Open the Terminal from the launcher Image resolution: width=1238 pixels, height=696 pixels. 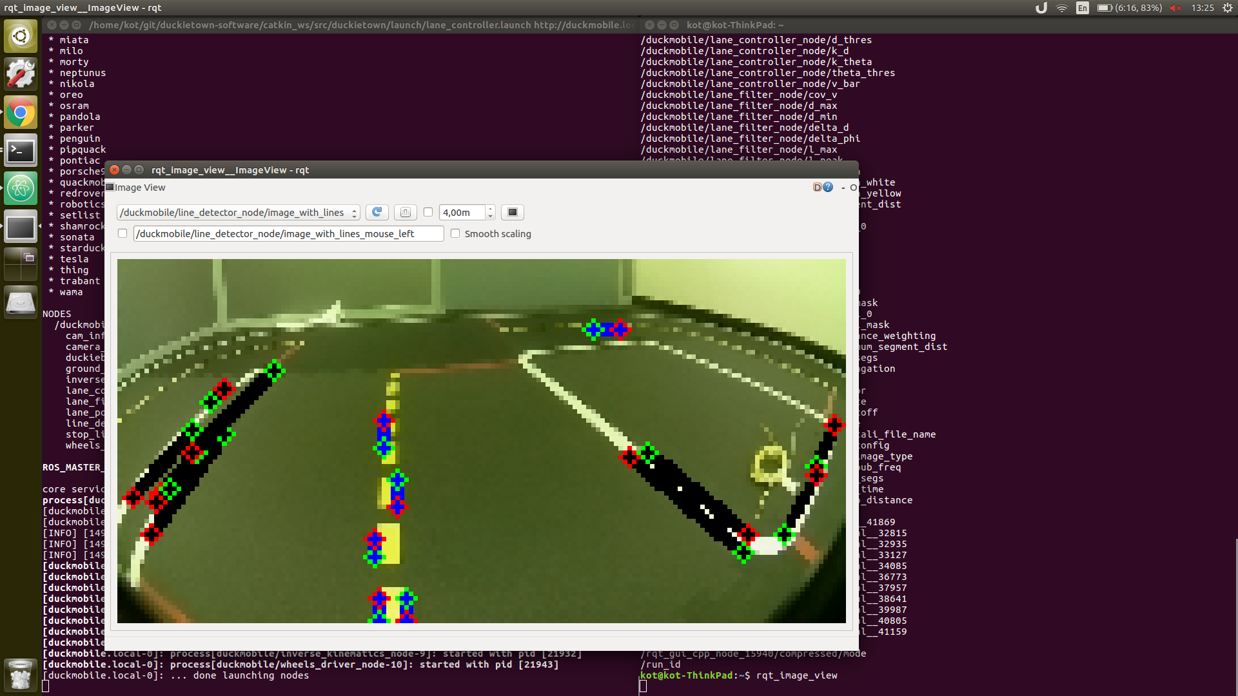[x=21, y=151]
